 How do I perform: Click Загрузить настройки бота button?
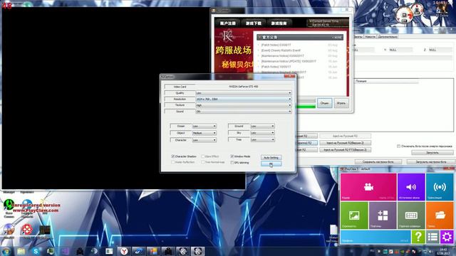431,162
